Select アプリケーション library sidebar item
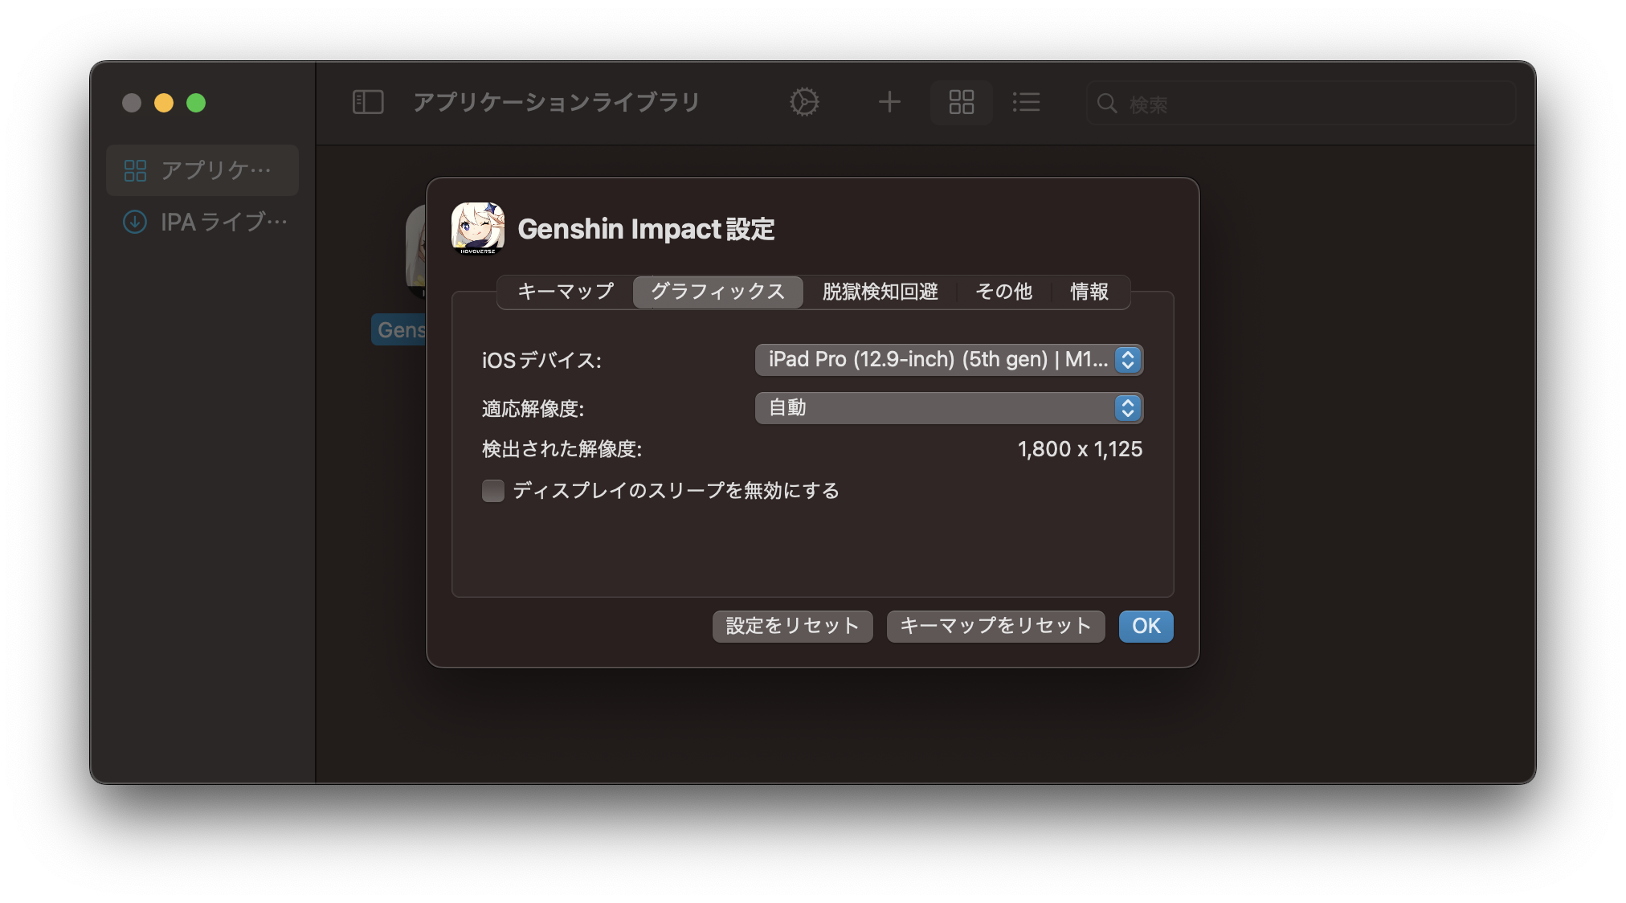Screen dimensions: 1626x903 [x=202, y=170]
